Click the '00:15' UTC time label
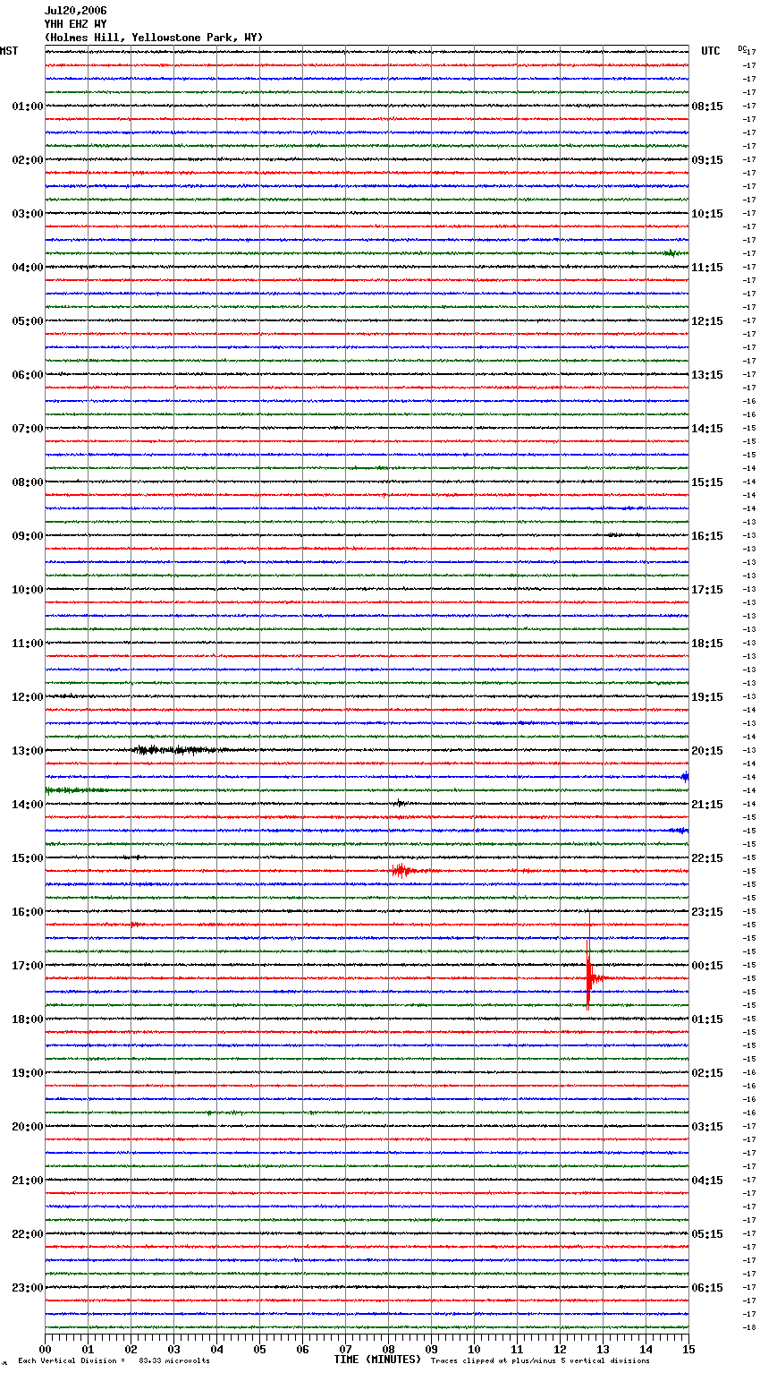 point(707,966)
